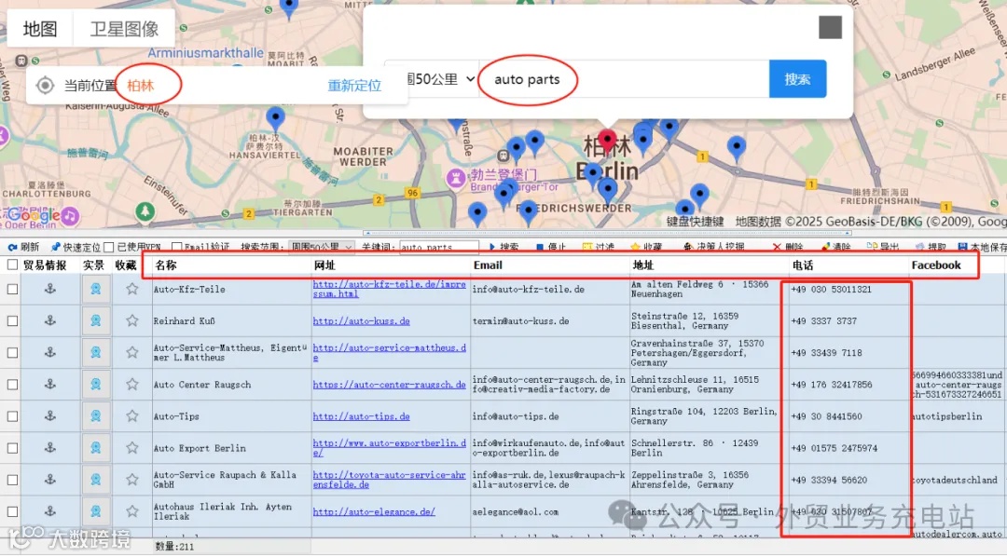Click phone number +49 3337 3737
The image size is (1007, 557).
pos(823,320)
